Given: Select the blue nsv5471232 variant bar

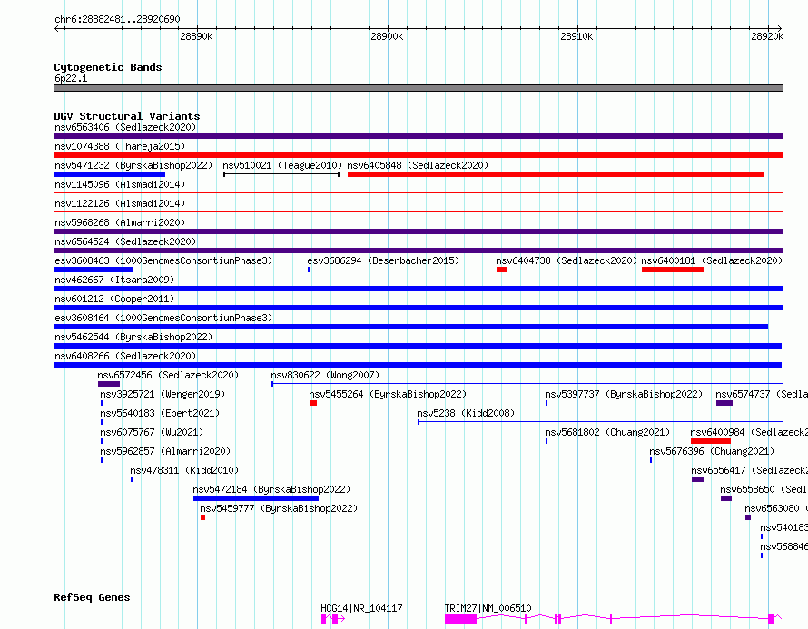Looking at the screenshot, I should tap(109, 174).
